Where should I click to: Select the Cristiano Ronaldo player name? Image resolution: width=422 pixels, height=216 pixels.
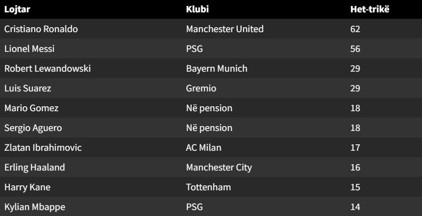tap(41, 29)
